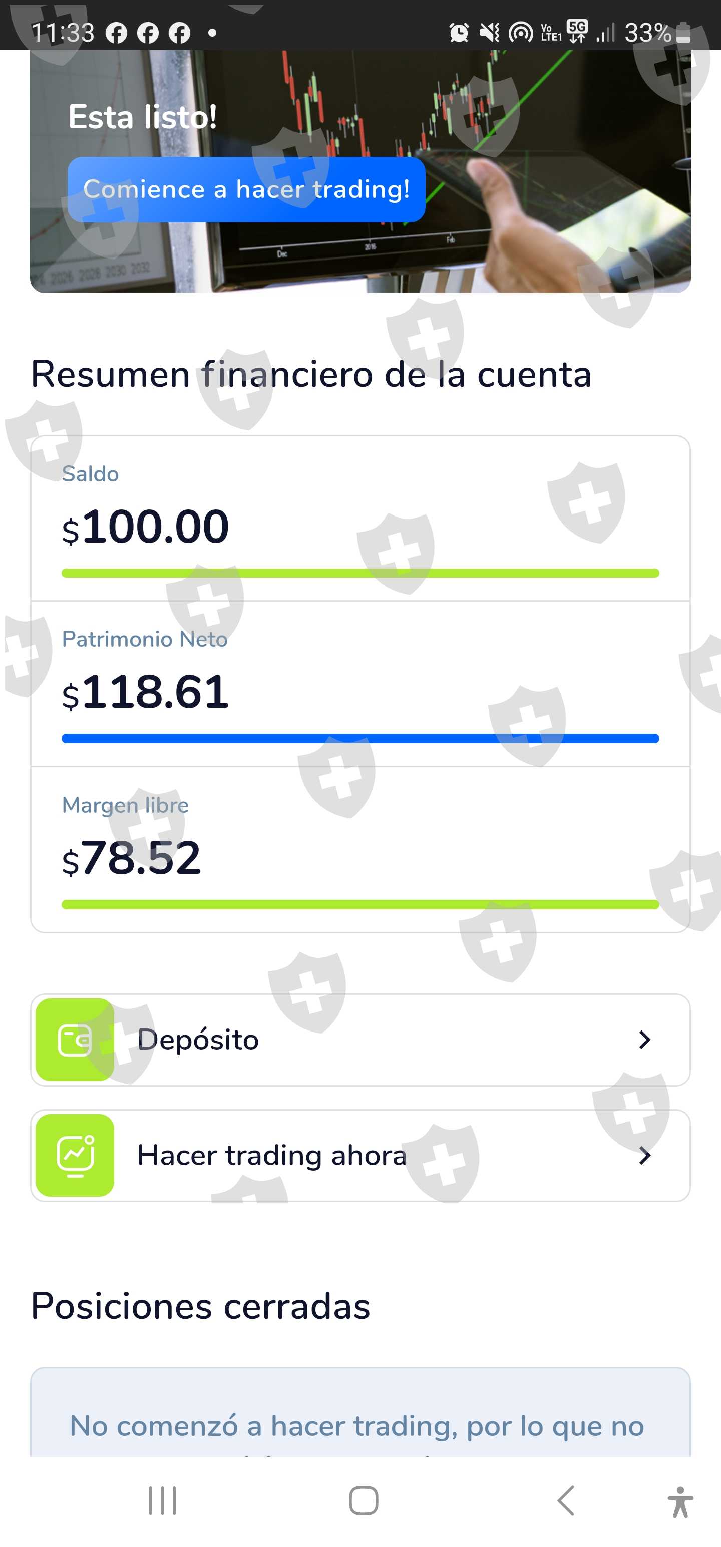Viewport: 721px width, 1547px height.
Task: Tap the muted sound status icon
Action: (x=489, y=33)
